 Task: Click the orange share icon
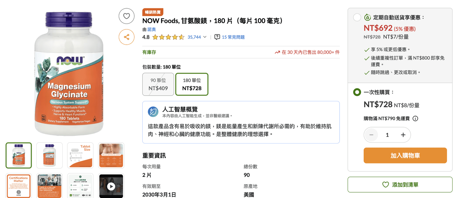(127, 37)
